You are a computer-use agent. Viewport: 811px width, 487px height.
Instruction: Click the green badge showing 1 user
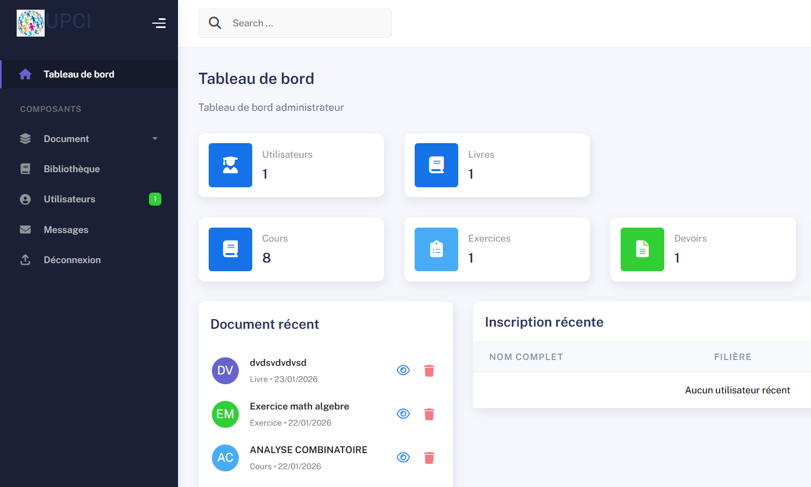(x=155, y=199)
